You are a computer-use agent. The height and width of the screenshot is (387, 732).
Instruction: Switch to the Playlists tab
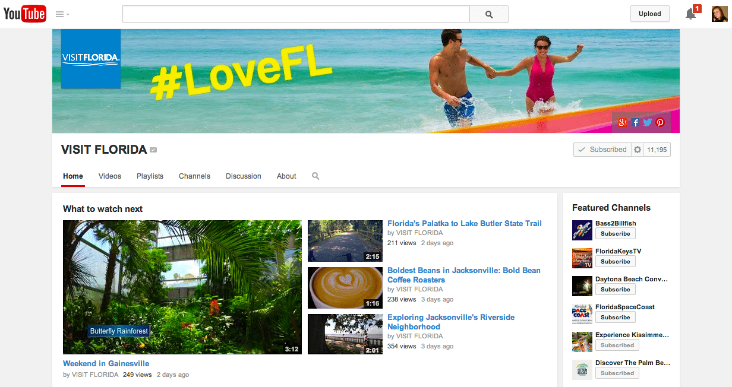[150, 176]
